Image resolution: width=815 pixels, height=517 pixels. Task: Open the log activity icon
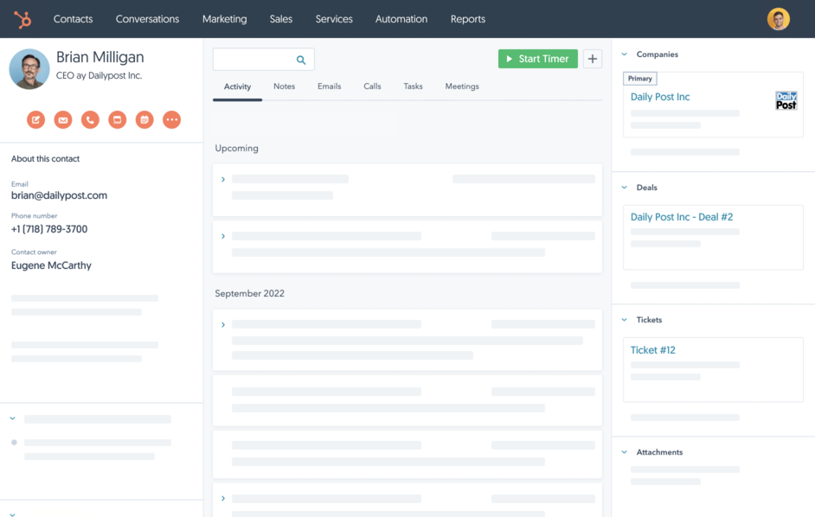click(117, 119)
